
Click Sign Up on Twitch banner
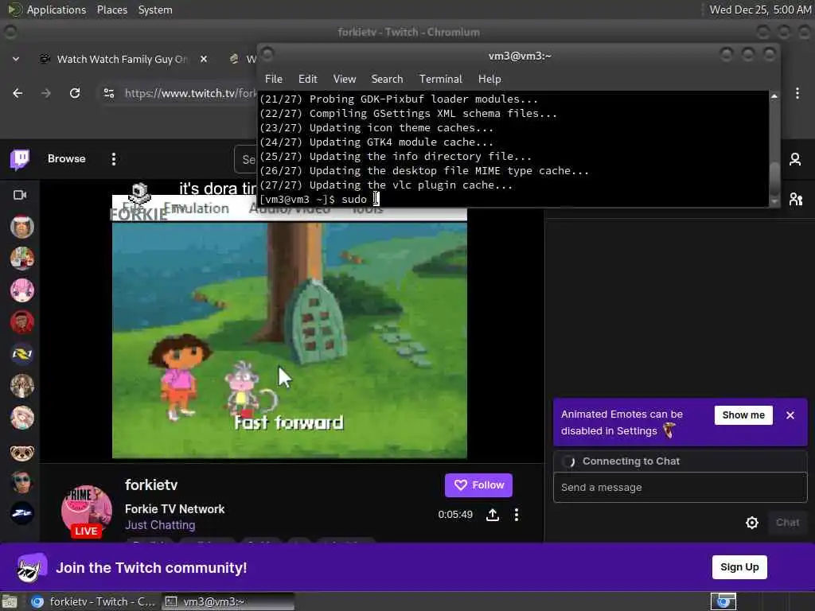(739, 566)
